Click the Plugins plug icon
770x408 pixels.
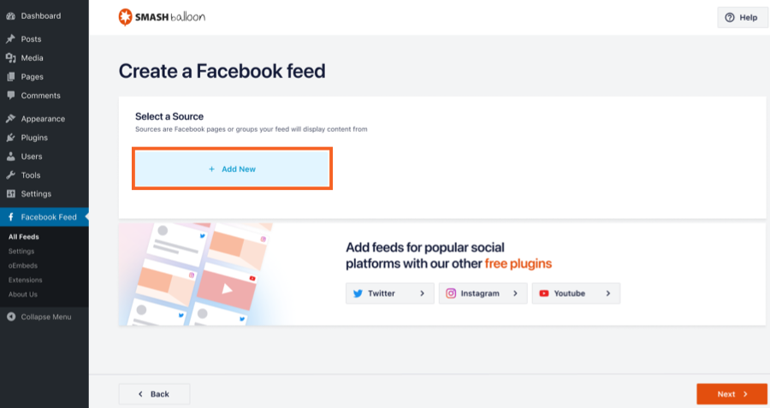[x=10, y=138]
